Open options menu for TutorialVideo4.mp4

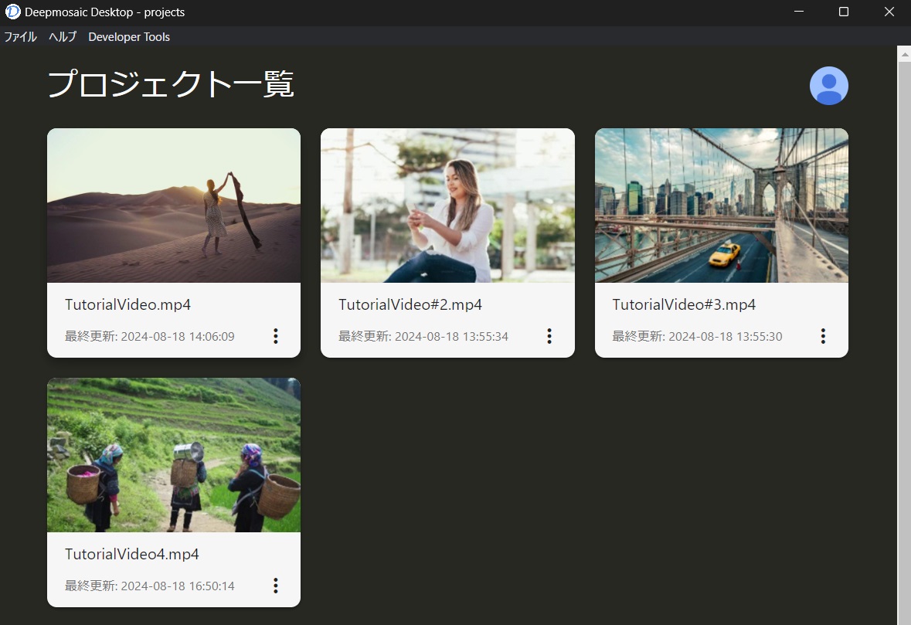(x=276, y=586)
